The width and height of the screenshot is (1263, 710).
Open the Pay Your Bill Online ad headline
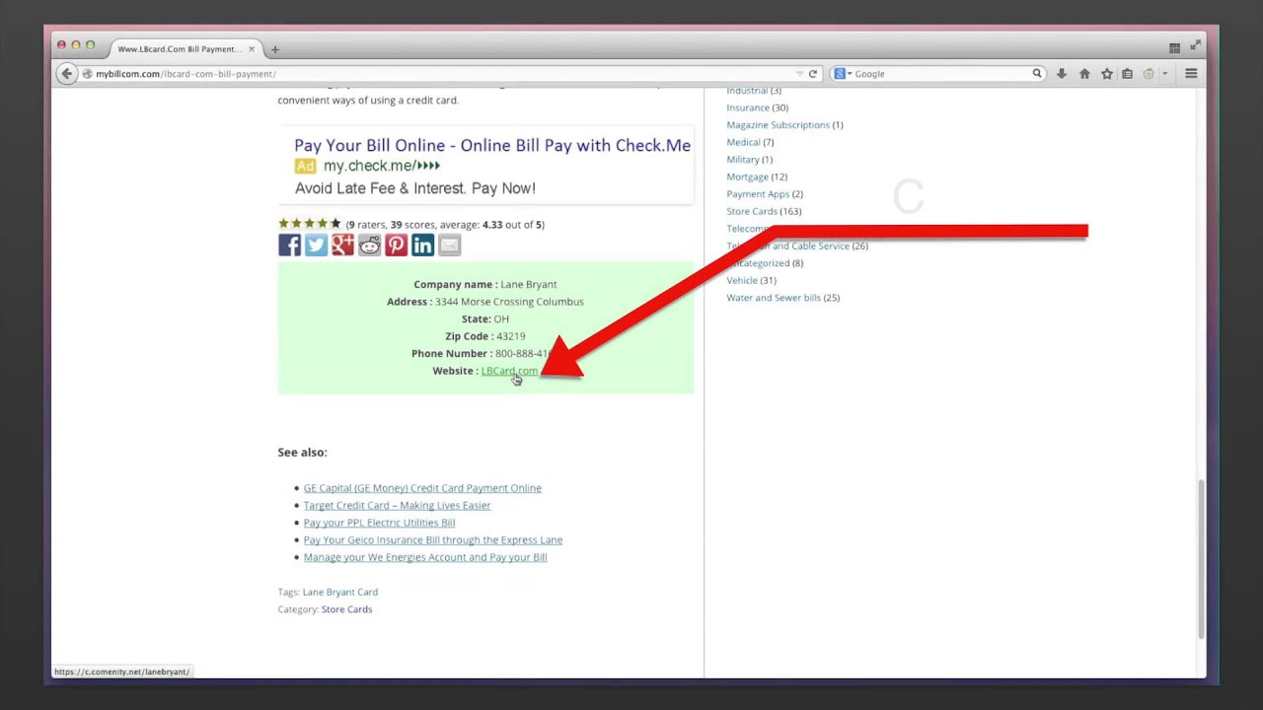(x=492, y=145)
